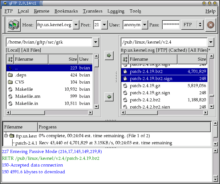The width and height of the screenshot is (220, 184).
Task: Click the remote pane sort-order icon
Action: point(125,59)
